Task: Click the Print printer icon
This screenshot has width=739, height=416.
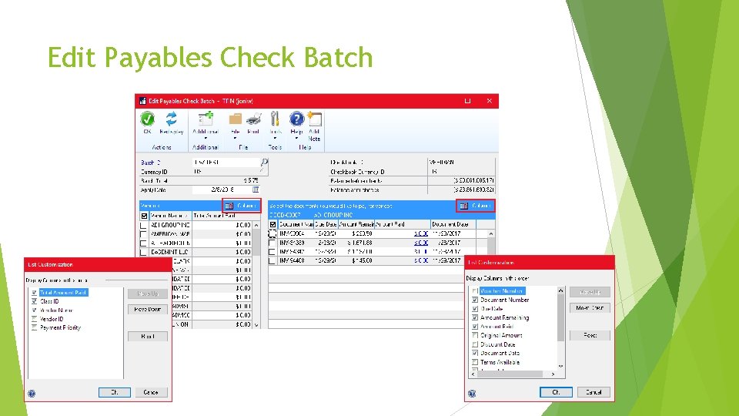Action: (253, 119)
